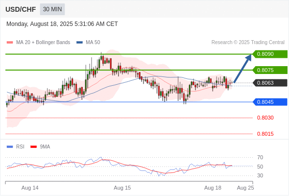Toggle the MA 20 + Bollinger Bands legend label
The image size is (289, 196).
click(x=43, y=43)
